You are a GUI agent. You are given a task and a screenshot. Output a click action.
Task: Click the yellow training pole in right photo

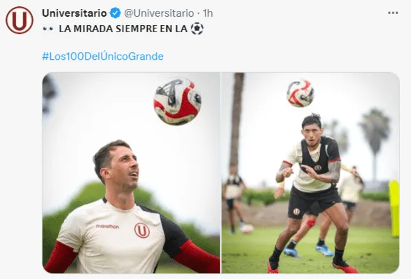click(394, 209)
